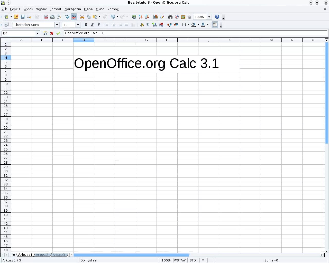This screenshot has height=263, width=329.
Task: Expand the font size dropdown
Action: [78, 25]
